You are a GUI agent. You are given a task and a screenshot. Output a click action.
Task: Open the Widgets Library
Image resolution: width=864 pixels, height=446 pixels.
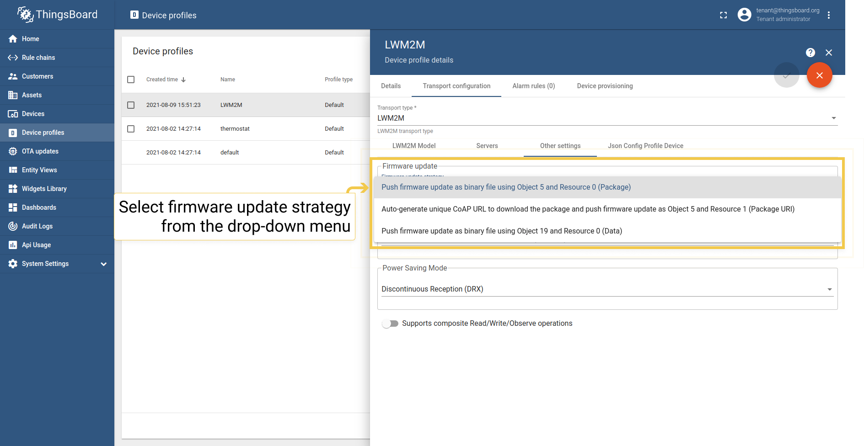coord(44,188)
